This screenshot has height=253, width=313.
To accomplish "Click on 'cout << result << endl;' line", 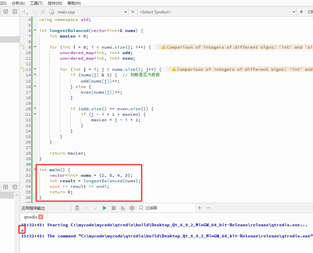I will coord(79,186).
